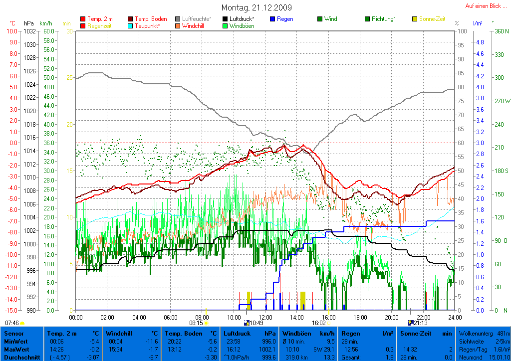Click the cyan Taupunkt legend square
Screen dimensions: 511x361
click(131, 25)
